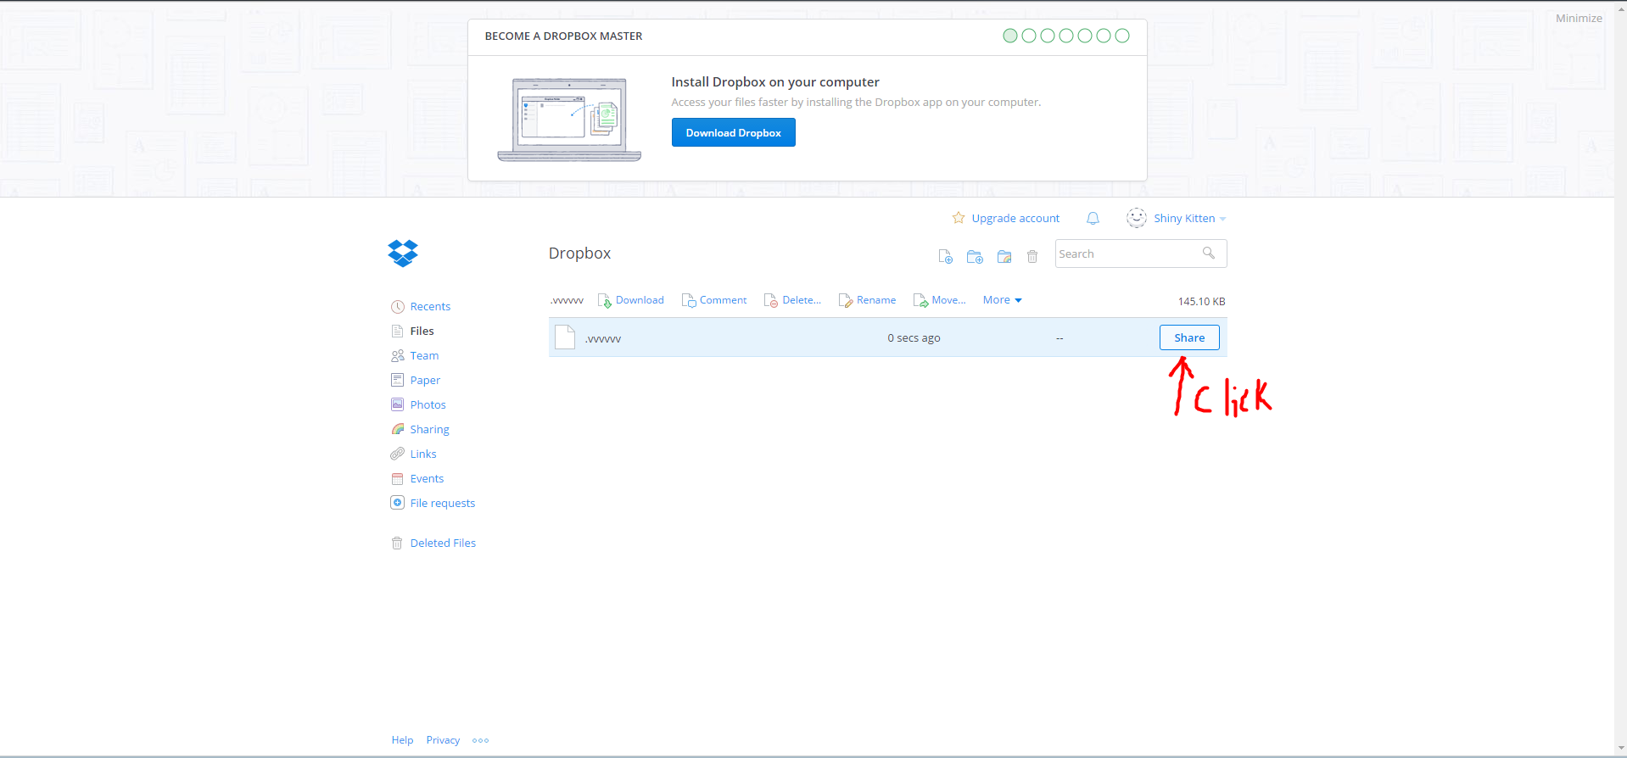Screen dimensions: 1627x758
Task: Focus the Search input field
Action: (x=1126, y=254)
